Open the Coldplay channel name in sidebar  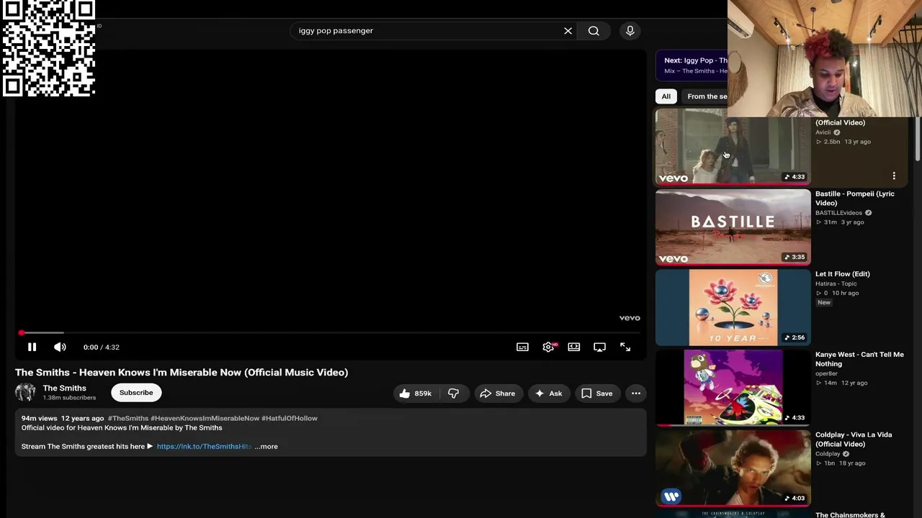click(x=828, y=454)
